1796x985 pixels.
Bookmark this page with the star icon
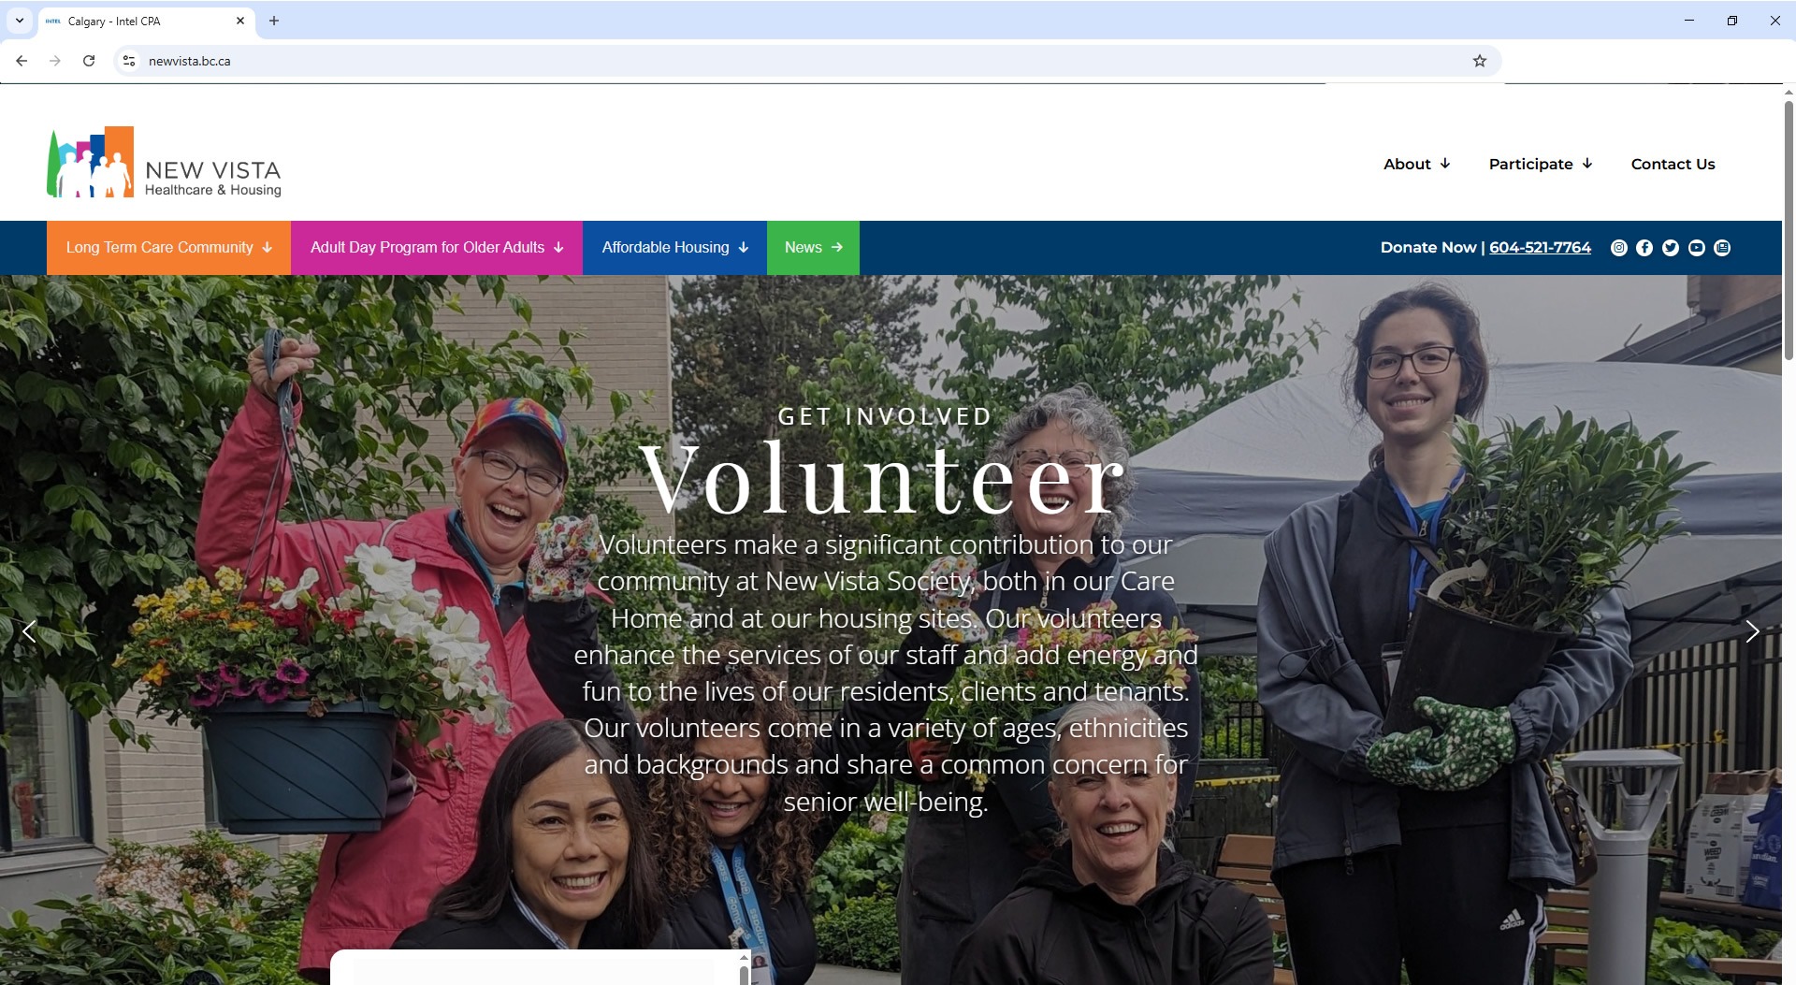(x=1480, y=61)
